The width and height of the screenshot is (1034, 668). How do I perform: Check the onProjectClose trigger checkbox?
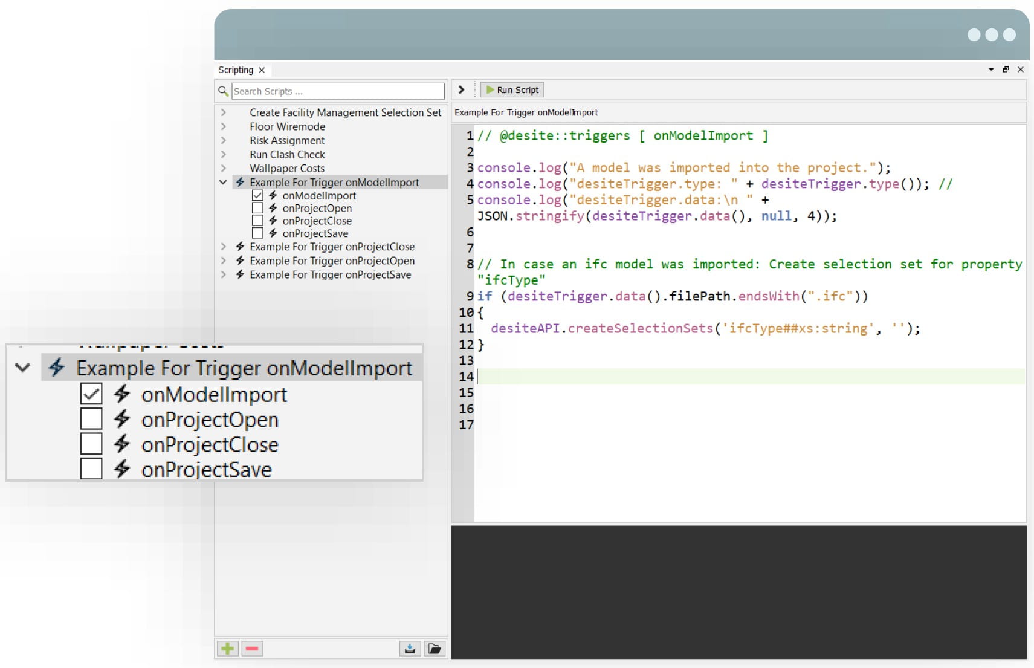(x=257, y=221)
